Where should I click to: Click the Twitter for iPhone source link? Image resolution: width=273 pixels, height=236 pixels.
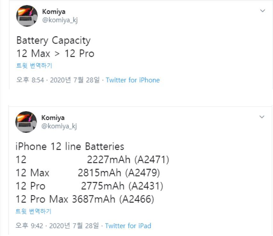(x=132, y=80)
